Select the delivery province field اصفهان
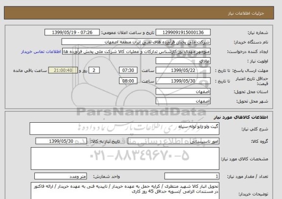This screenshot has height=199, width=282. [183, 91]
